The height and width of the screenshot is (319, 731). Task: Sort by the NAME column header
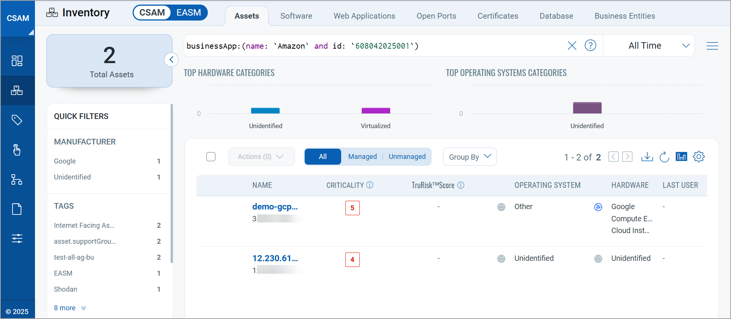tap(262, 185)
